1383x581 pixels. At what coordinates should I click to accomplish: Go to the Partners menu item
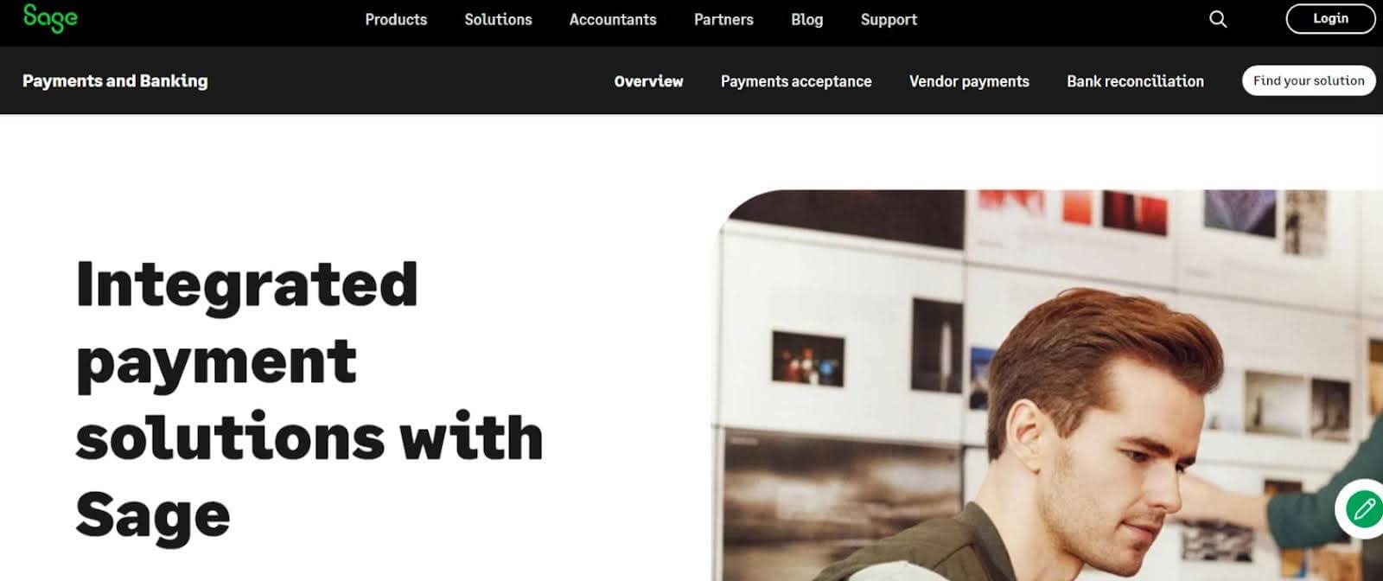point(723,19)
